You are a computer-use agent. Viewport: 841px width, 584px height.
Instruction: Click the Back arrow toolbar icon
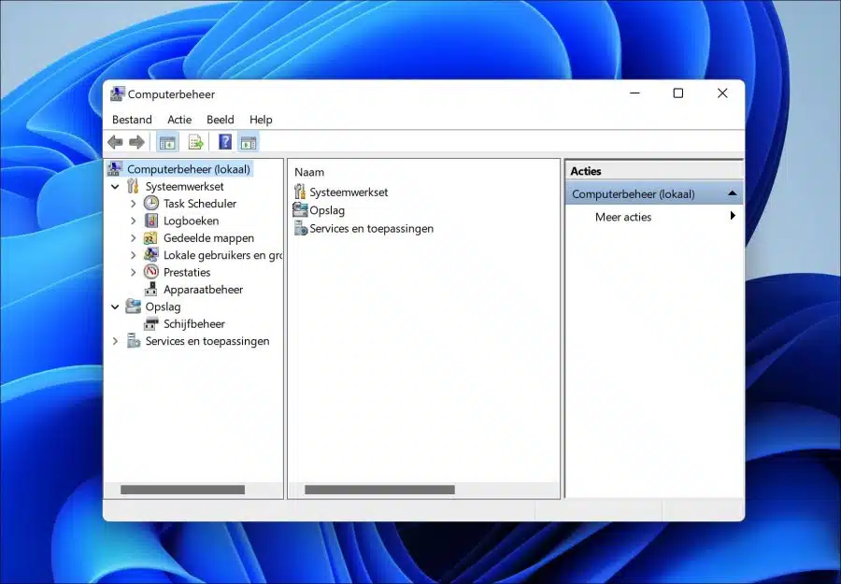(x=115, y=142)
